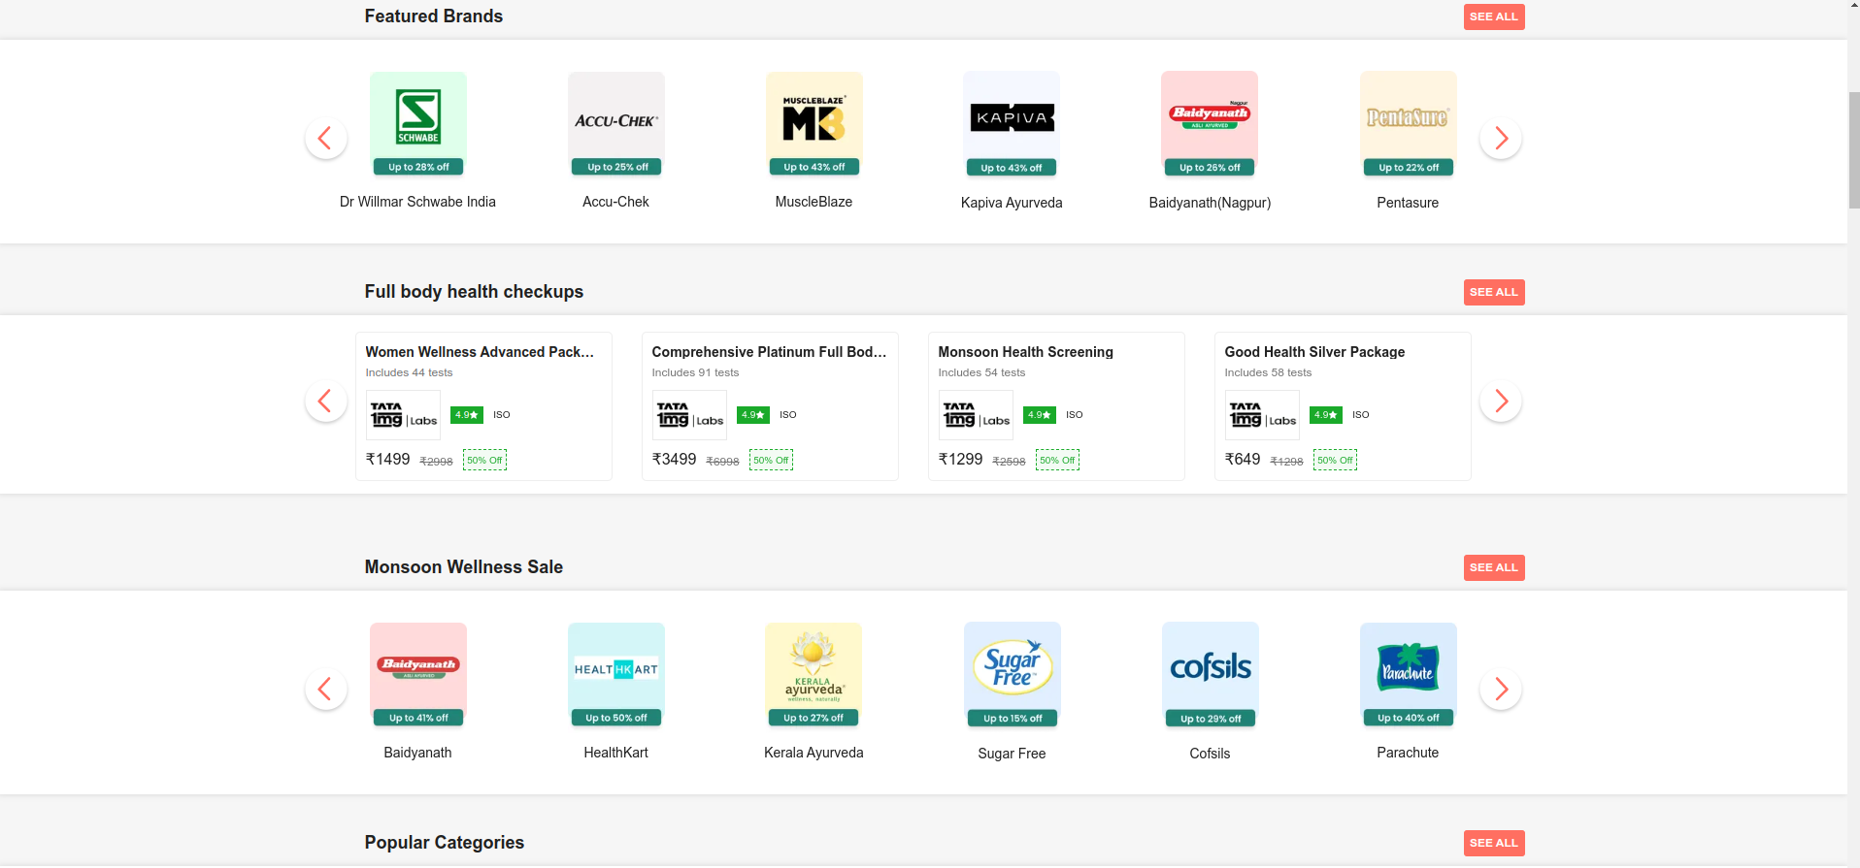Open Women Wellness Advanced Package title
This screenshot has height=868, width=1860.
(x=480, y=352)
